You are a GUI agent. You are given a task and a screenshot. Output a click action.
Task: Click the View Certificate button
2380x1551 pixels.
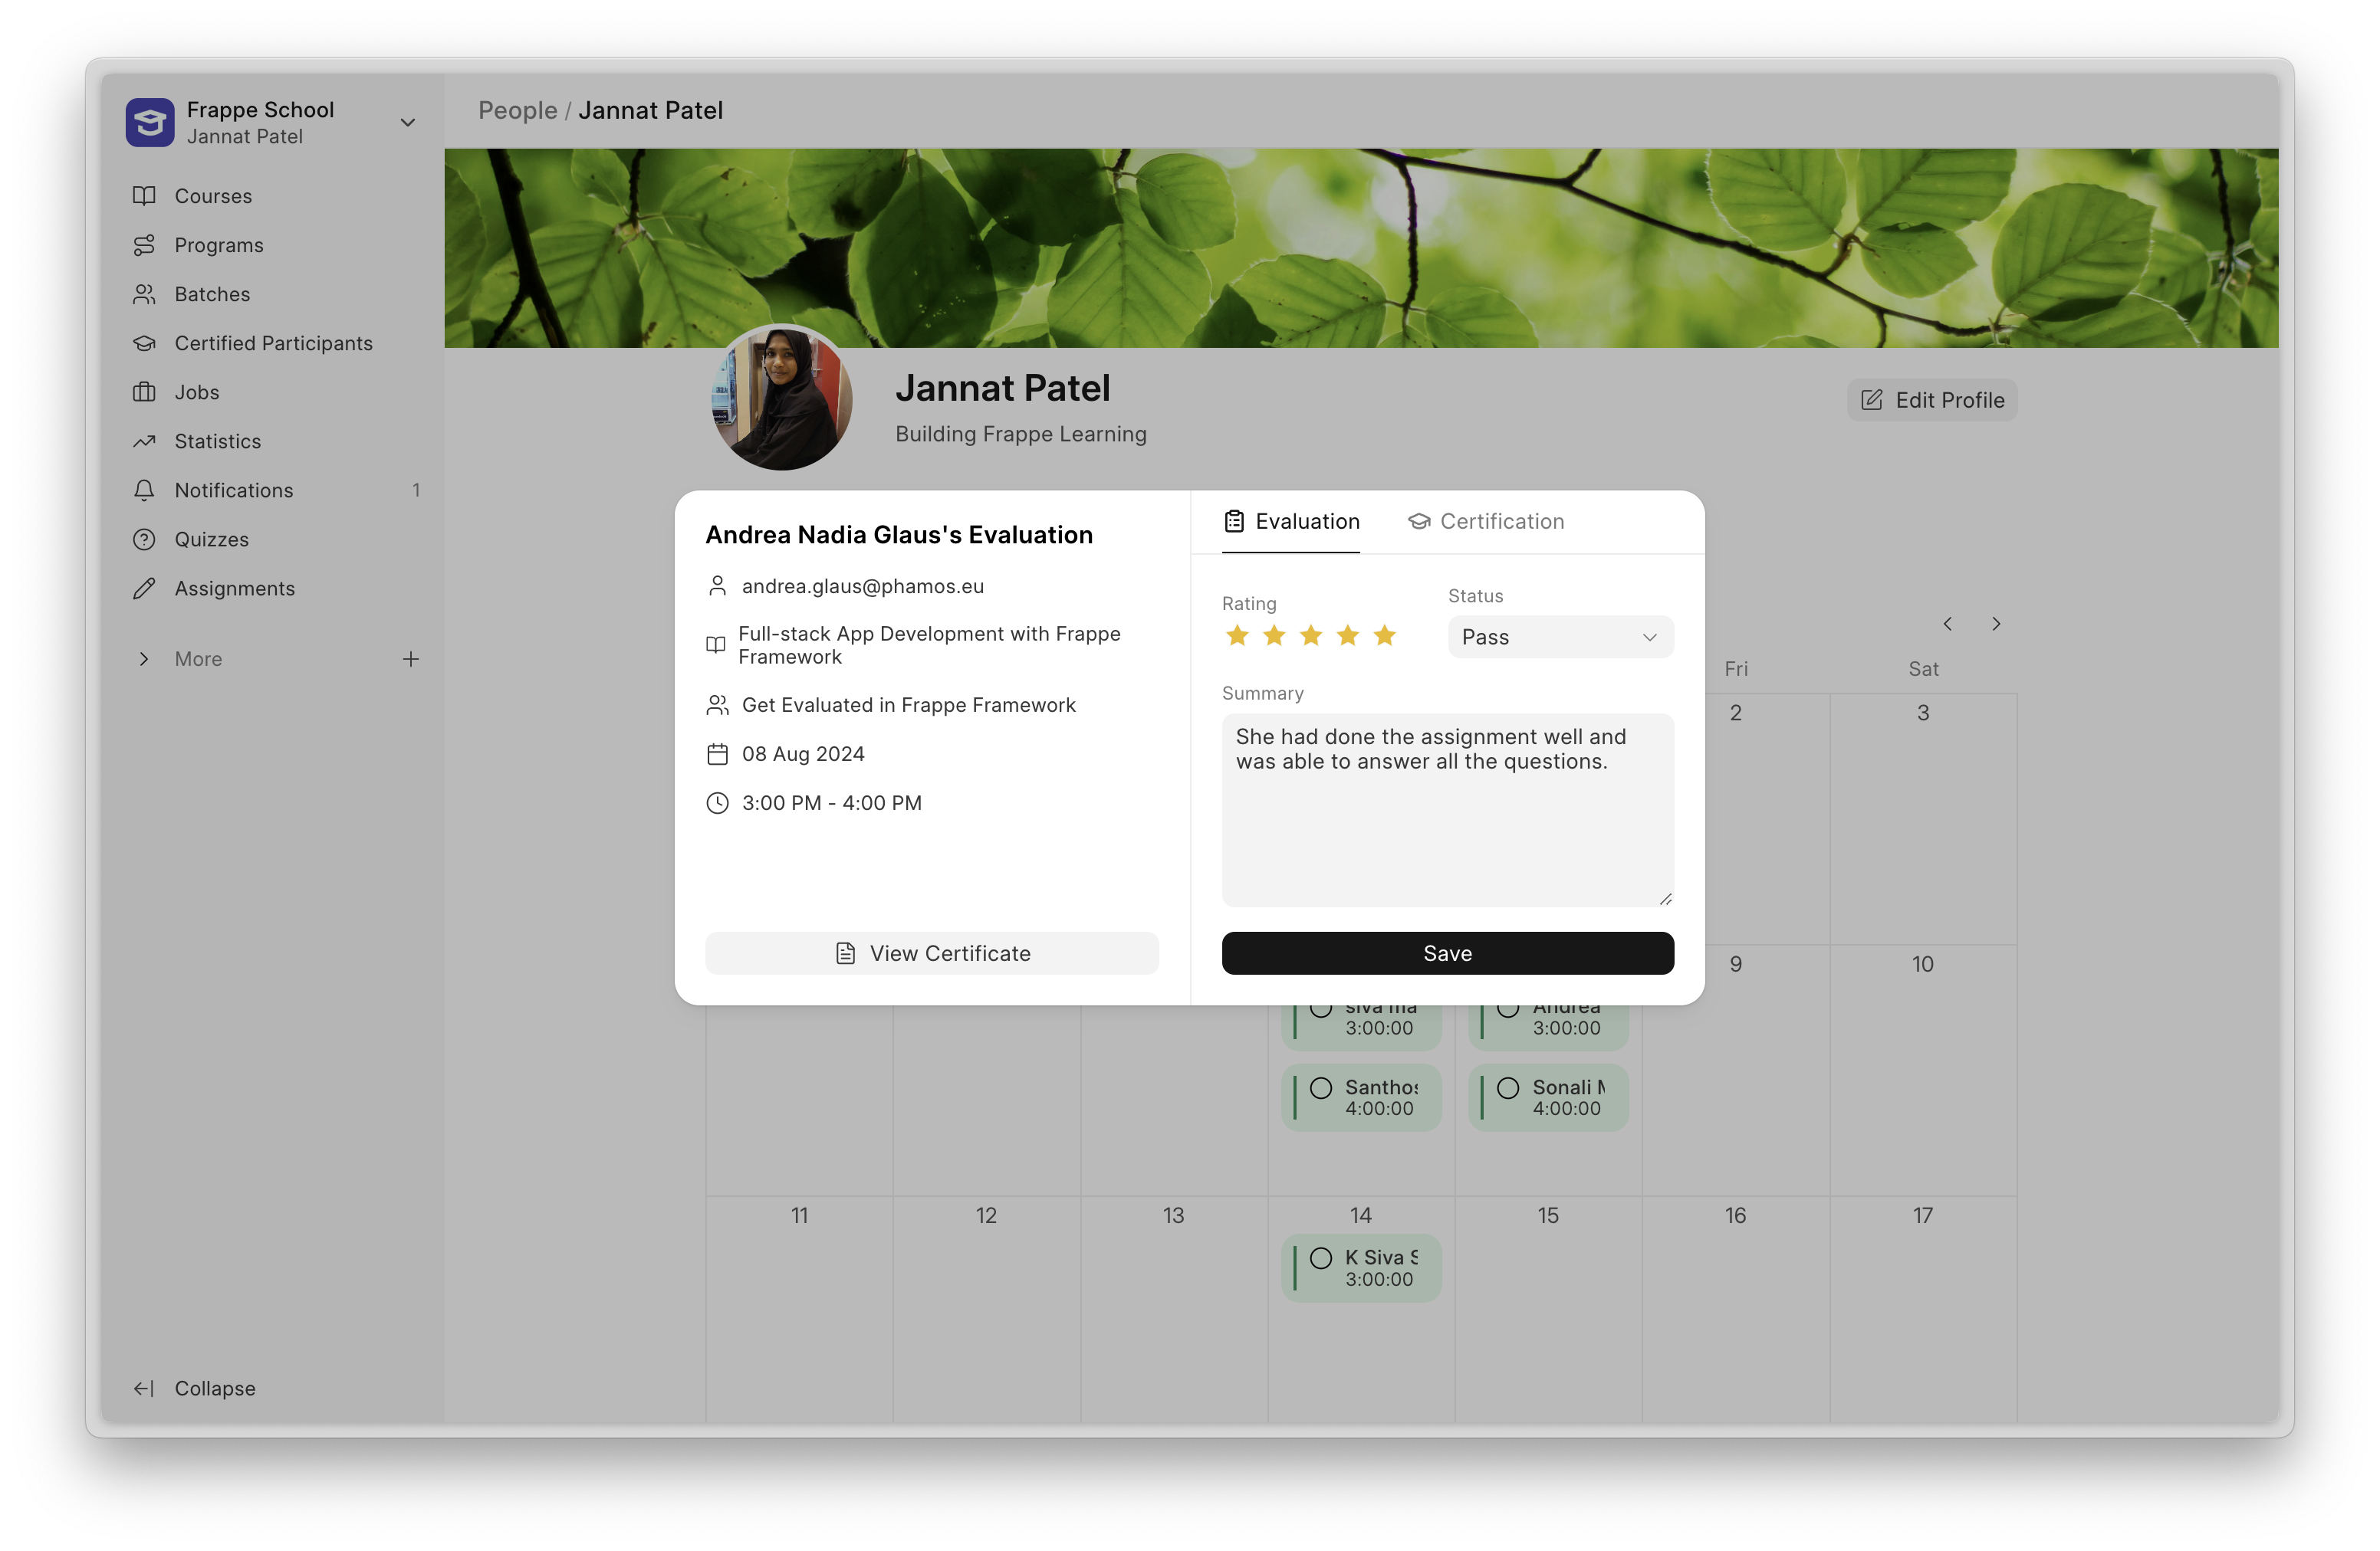pos(931,953)
